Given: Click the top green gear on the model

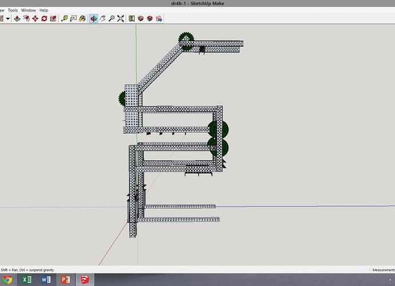Looking at the screenshot, I should pos(186,41).
